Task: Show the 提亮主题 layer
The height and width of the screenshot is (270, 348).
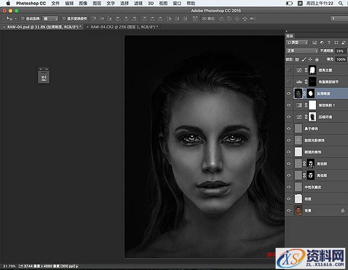Action: click(x=289, y=70)
